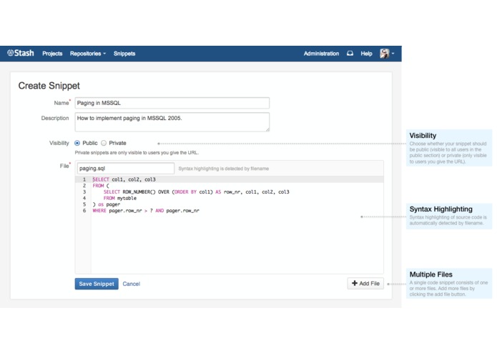Go to Snippets in the navigation bar

[x=124, y=54]
